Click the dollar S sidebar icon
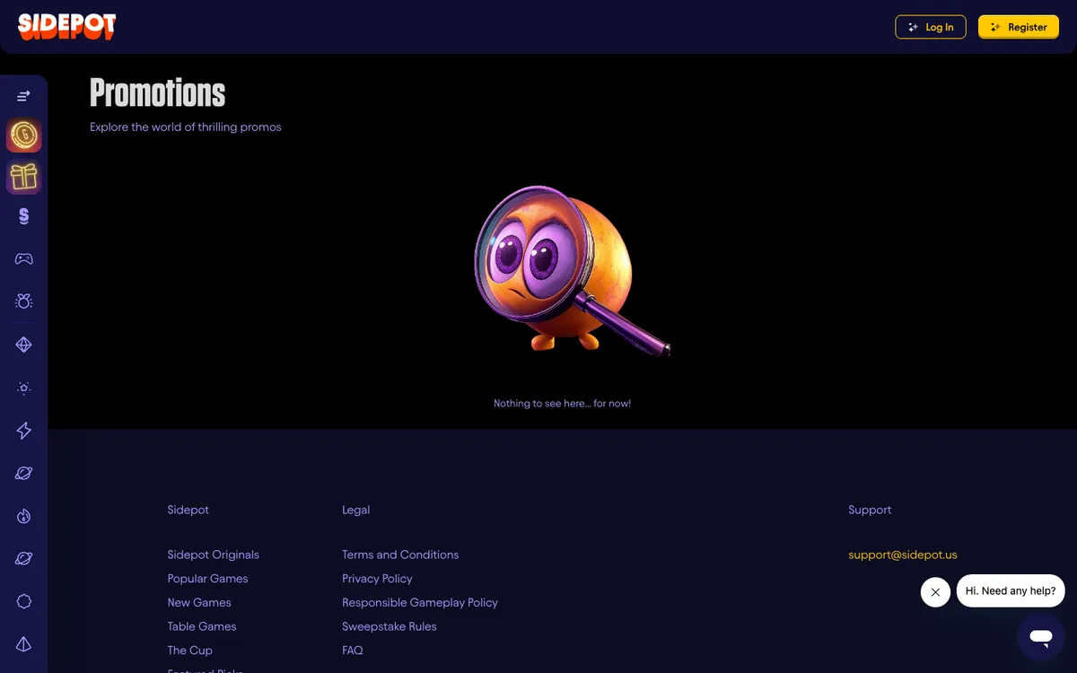Viewport: 1077px width, 673px height. pos(24,216)
